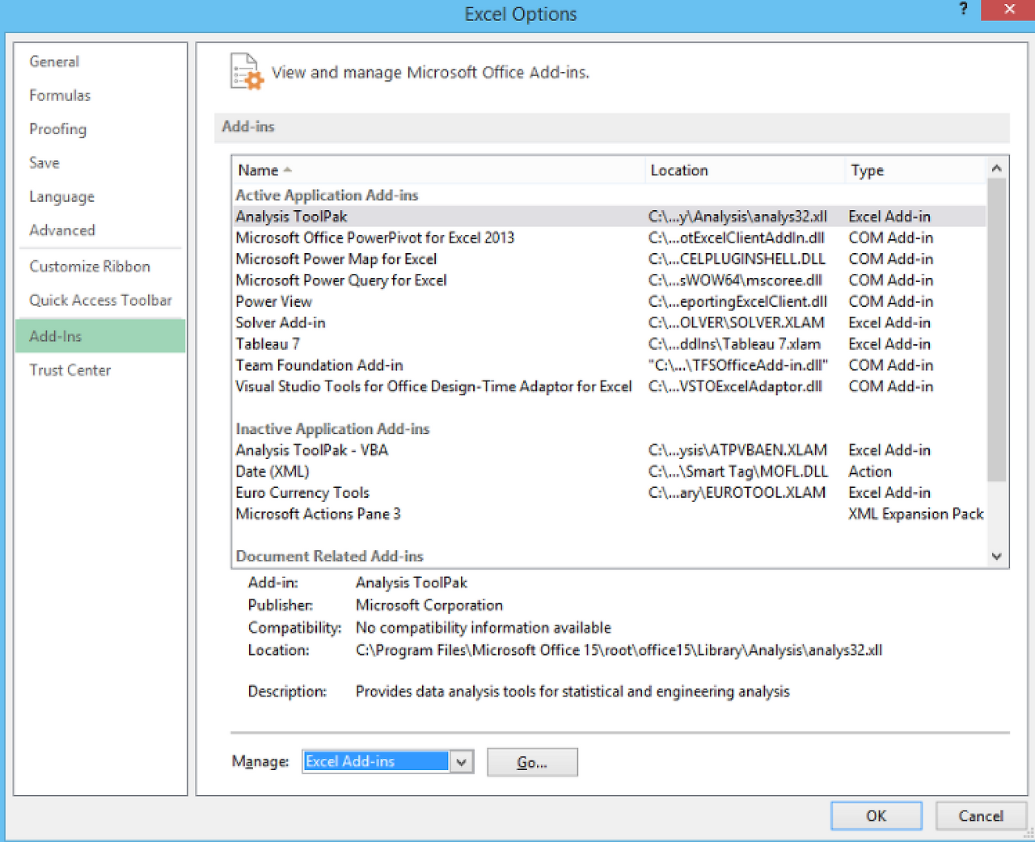Sort by the Type column header
This screenshot has width=1035, height=842.
[915, 171]
